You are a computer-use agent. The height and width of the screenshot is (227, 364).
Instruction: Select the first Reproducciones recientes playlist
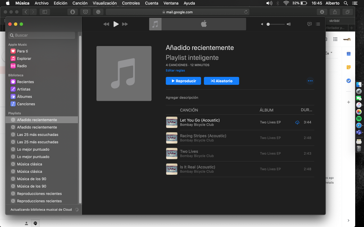coord(42,194)
